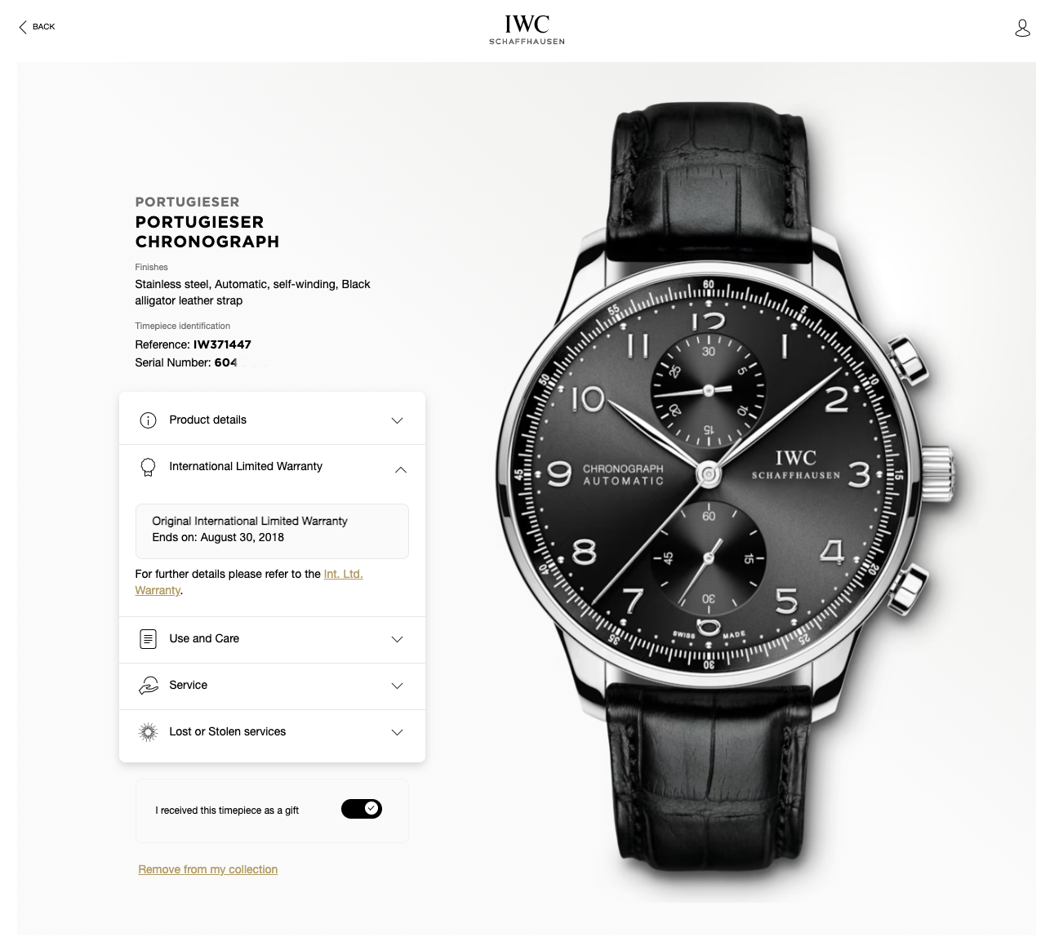1054x946 pixels.
Task: Click Remove from my collection link
Action: pos(208,869)
